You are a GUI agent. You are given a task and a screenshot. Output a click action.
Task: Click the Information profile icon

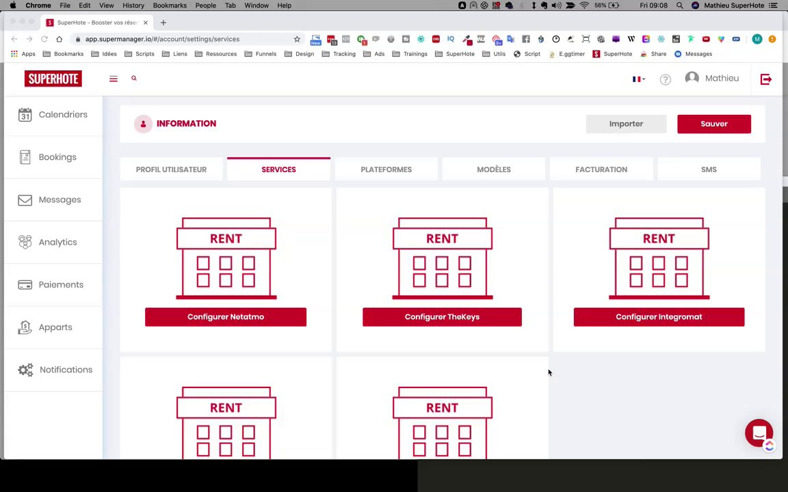point(143,124)
